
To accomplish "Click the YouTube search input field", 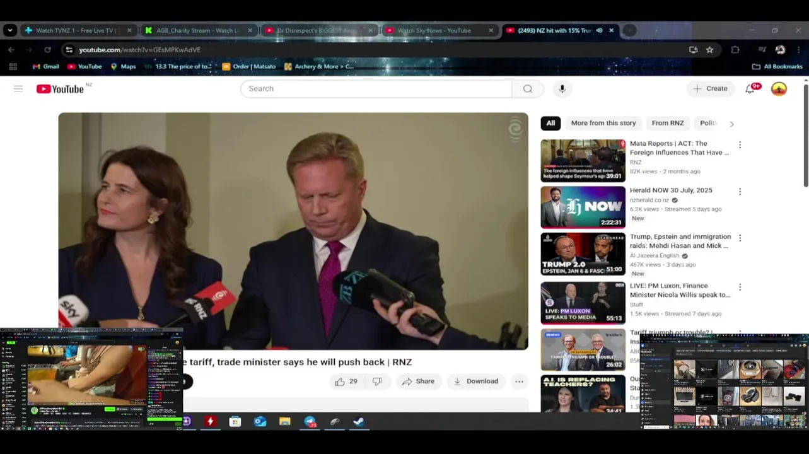I will coord(376,89).
